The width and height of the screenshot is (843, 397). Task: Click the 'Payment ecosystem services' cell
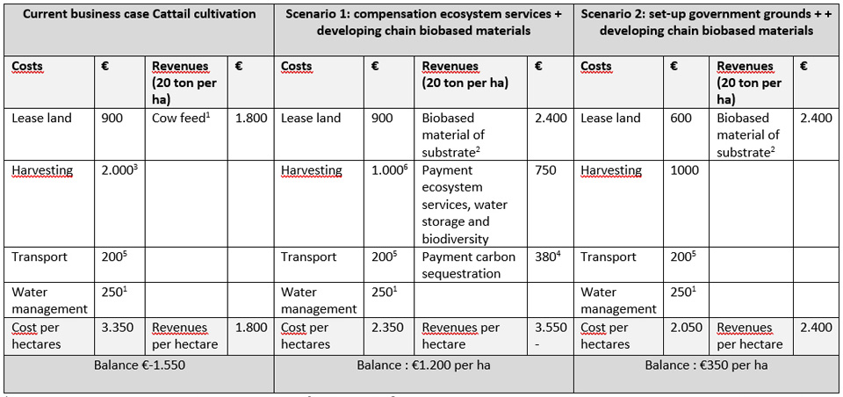point(471,204)
